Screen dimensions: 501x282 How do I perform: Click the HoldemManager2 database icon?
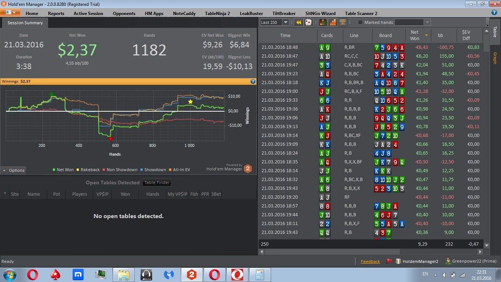coord(398,261)
